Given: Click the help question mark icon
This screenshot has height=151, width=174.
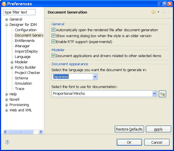Looking at the screenshot, I should (x=7, y=142).
